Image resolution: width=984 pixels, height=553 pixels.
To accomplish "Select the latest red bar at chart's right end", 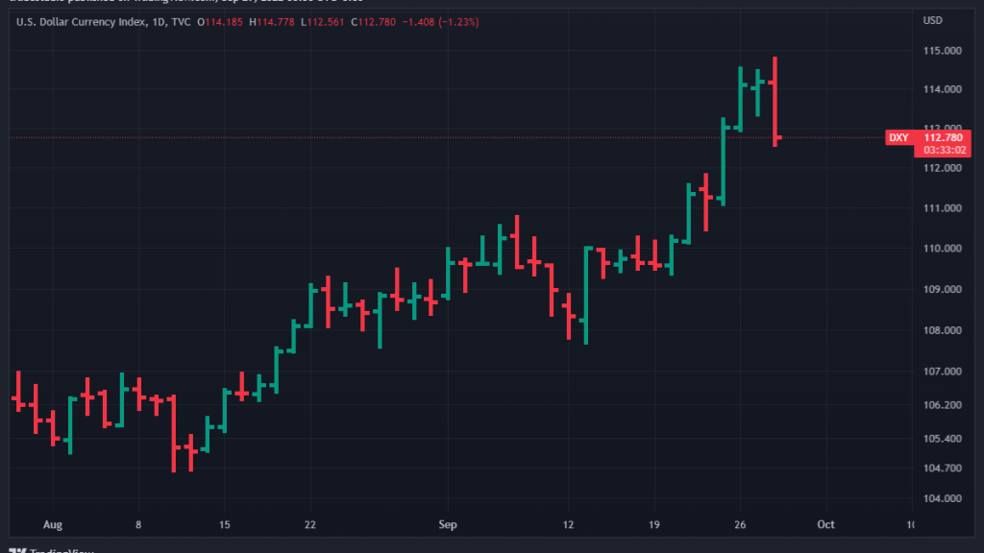I will tap(775, 102).
